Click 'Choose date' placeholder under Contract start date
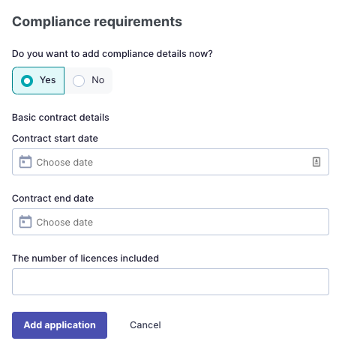Screen dimensions: 339x347 (x=64, y=163)
